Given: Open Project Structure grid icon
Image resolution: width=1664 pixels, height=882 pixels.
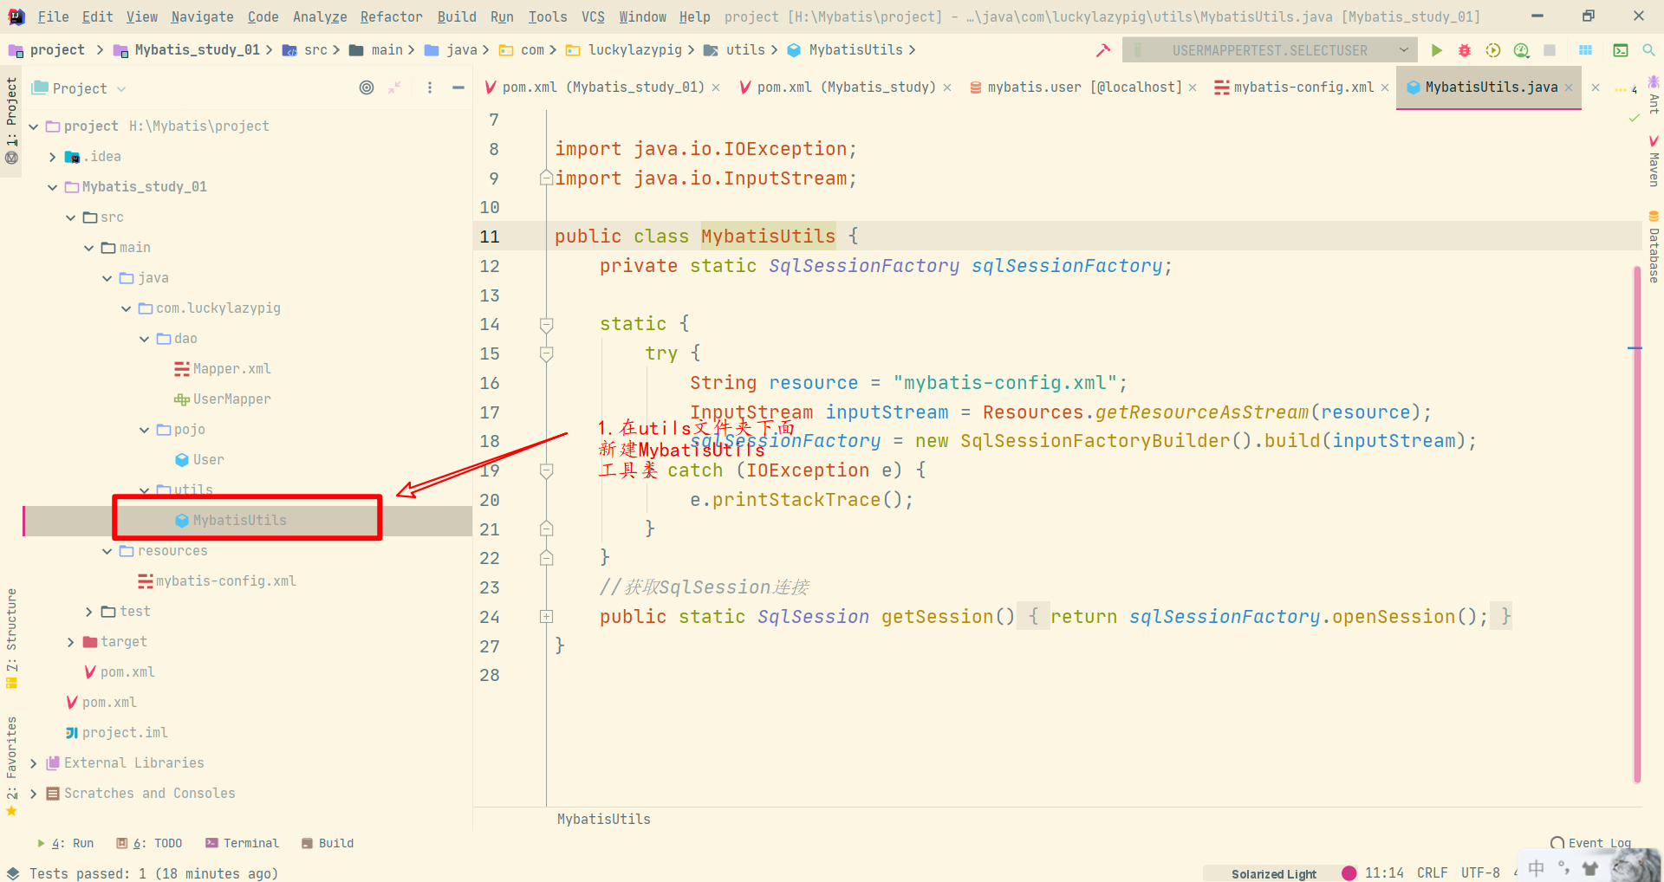Looking at the screenshot, I should tap(1585, 50).
